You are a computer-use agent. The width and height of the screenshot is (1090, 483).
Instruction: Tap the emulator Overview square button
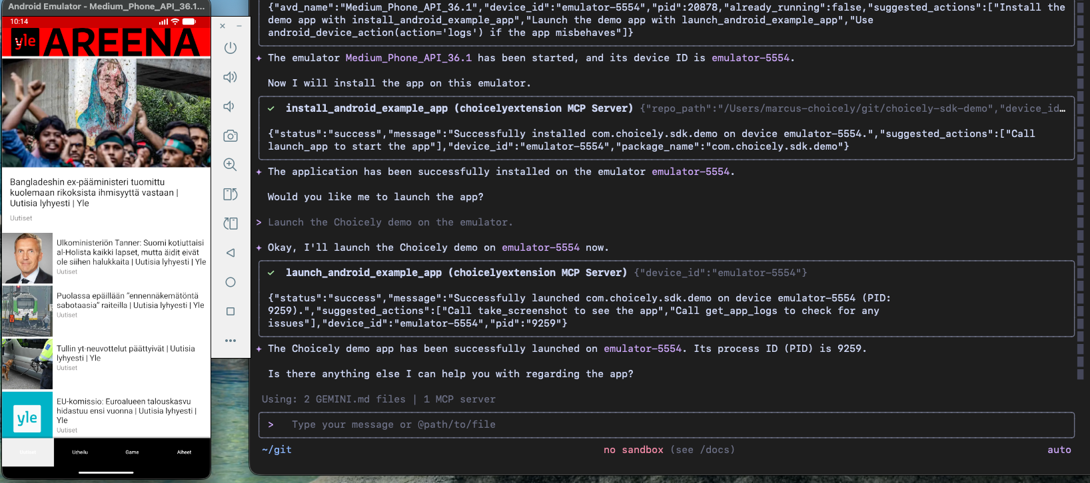231,311
